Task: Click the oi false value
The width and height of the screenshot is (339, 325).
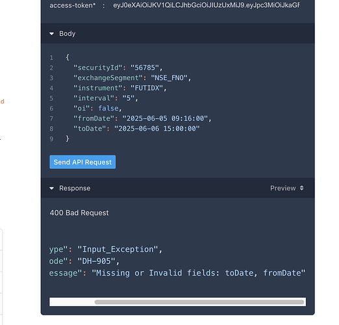Action: pyautogui.click(x=108, y=109)
